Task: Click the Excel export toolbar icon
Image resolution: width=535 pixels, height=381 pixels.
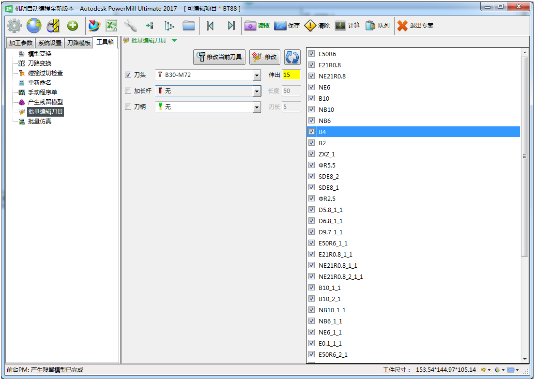Action: 111,26
